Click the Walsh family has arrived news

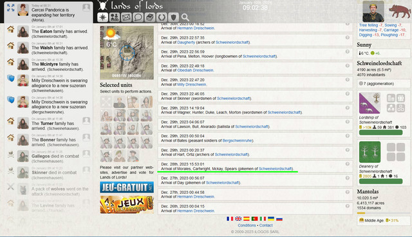tap(49, 48)
